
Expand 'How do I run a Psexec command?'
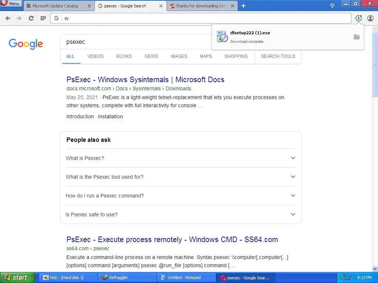tap(181, 196)
